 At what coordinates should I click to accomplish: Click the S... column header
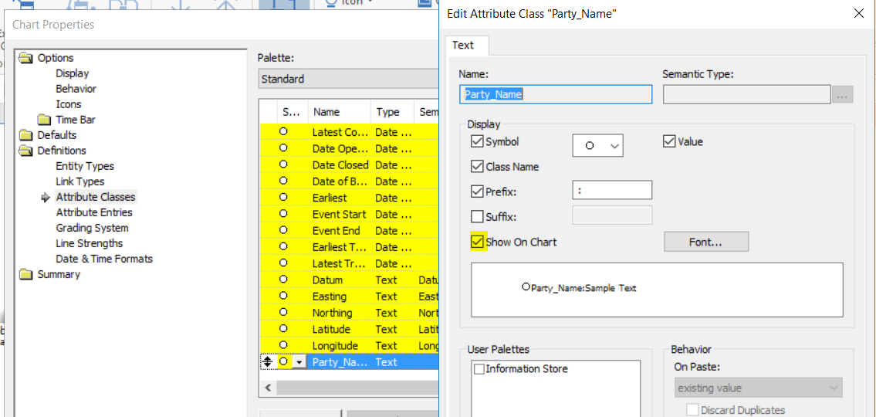click(293, 112)
